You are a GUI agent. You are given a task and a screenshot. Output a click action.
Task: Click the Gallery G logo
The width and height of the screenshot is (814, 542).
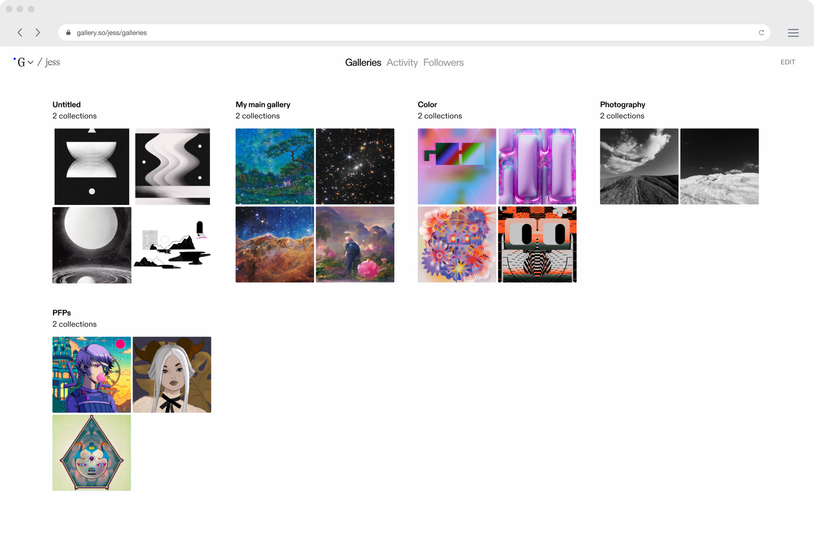21,62
